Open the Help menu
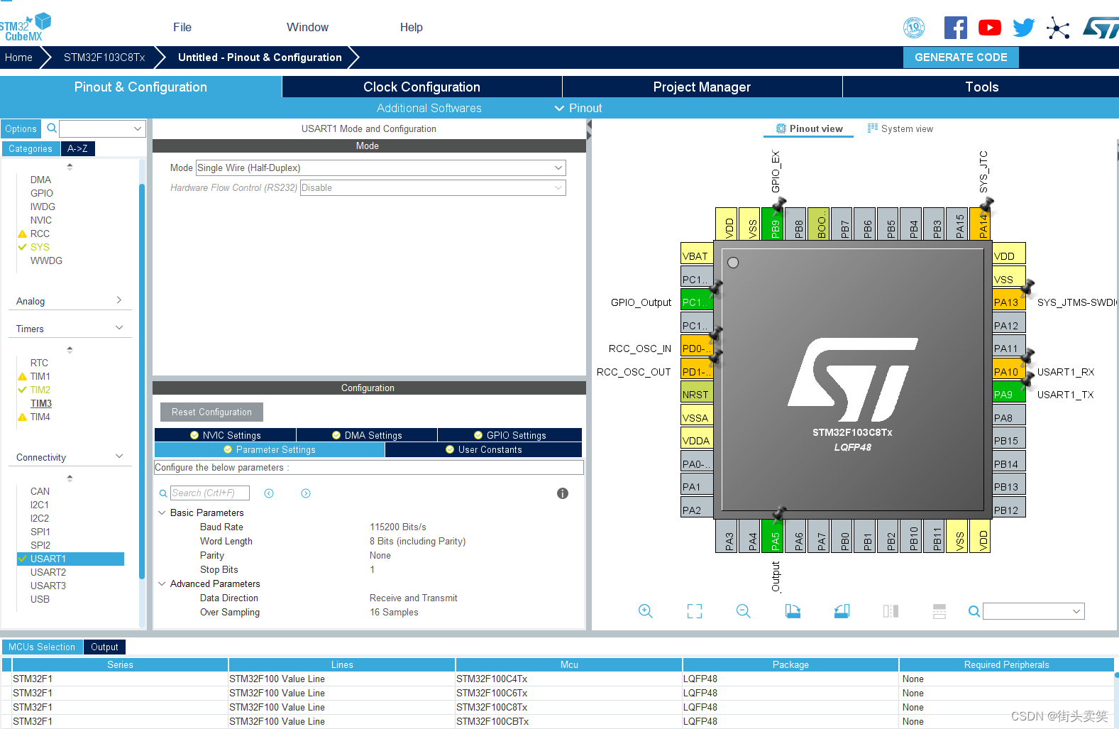The height and width of the screenshot is (729, 1119). (x=412, y=27)
